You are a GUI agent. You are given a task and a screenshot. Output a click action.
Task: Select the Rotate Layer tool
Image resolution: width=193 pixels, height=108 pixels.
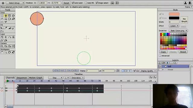(x=10, y=37)
